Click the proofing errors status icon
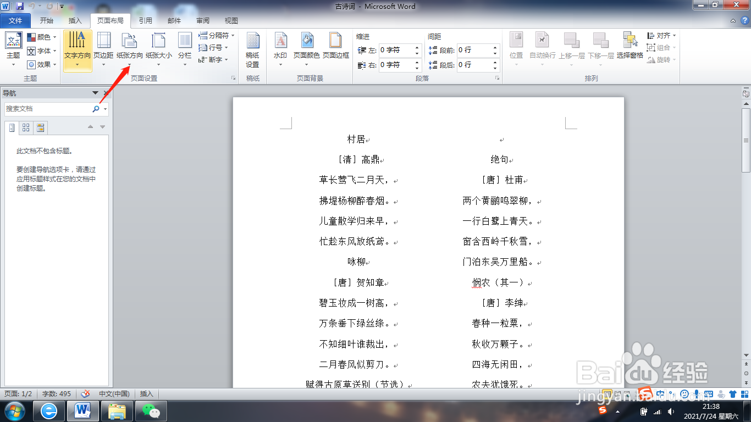The width and height of the screenshot is (751, 422). click(85, 394)
